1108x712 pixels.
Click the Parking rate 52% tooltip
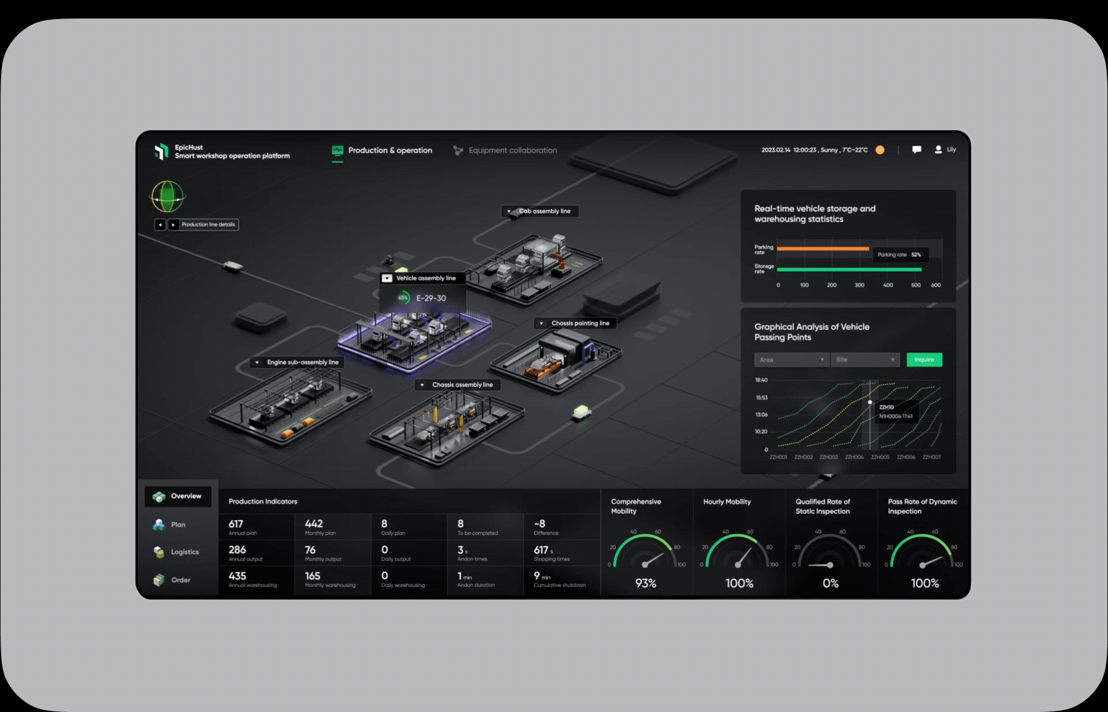point(900,254)
